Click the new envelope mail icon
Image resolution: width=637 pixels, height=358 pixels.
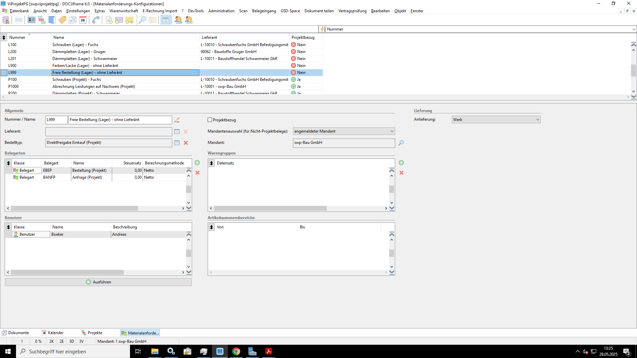point(119,20)
